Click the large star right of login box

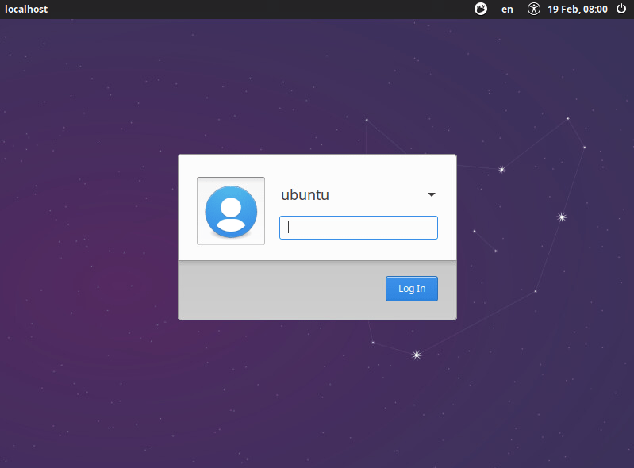pos(562,217)
